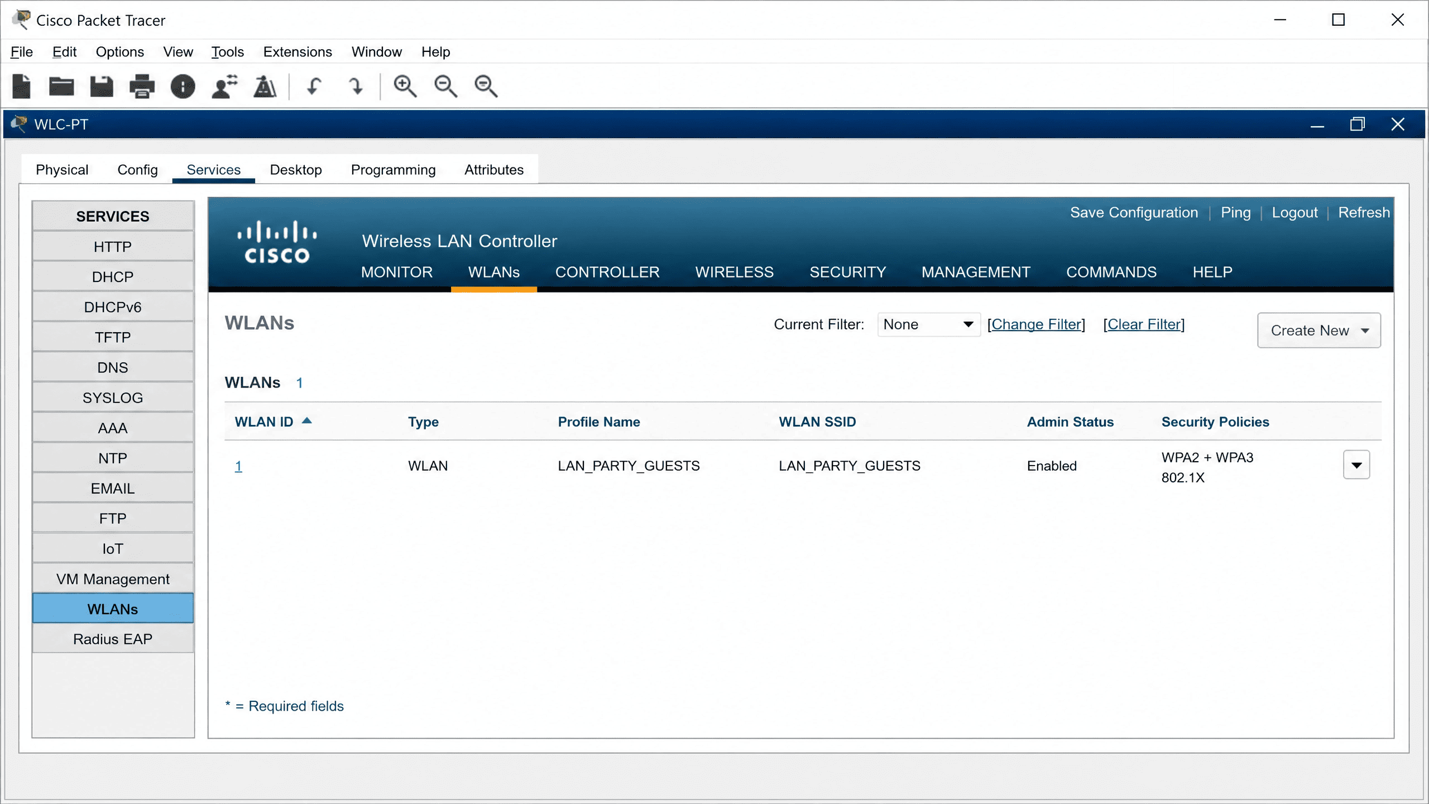Image resolution: width=1429 pixels, height=804 pixels.
Task: Close the WLC-PT device window
Action: pyautogui.click(x=1398, y=124)
